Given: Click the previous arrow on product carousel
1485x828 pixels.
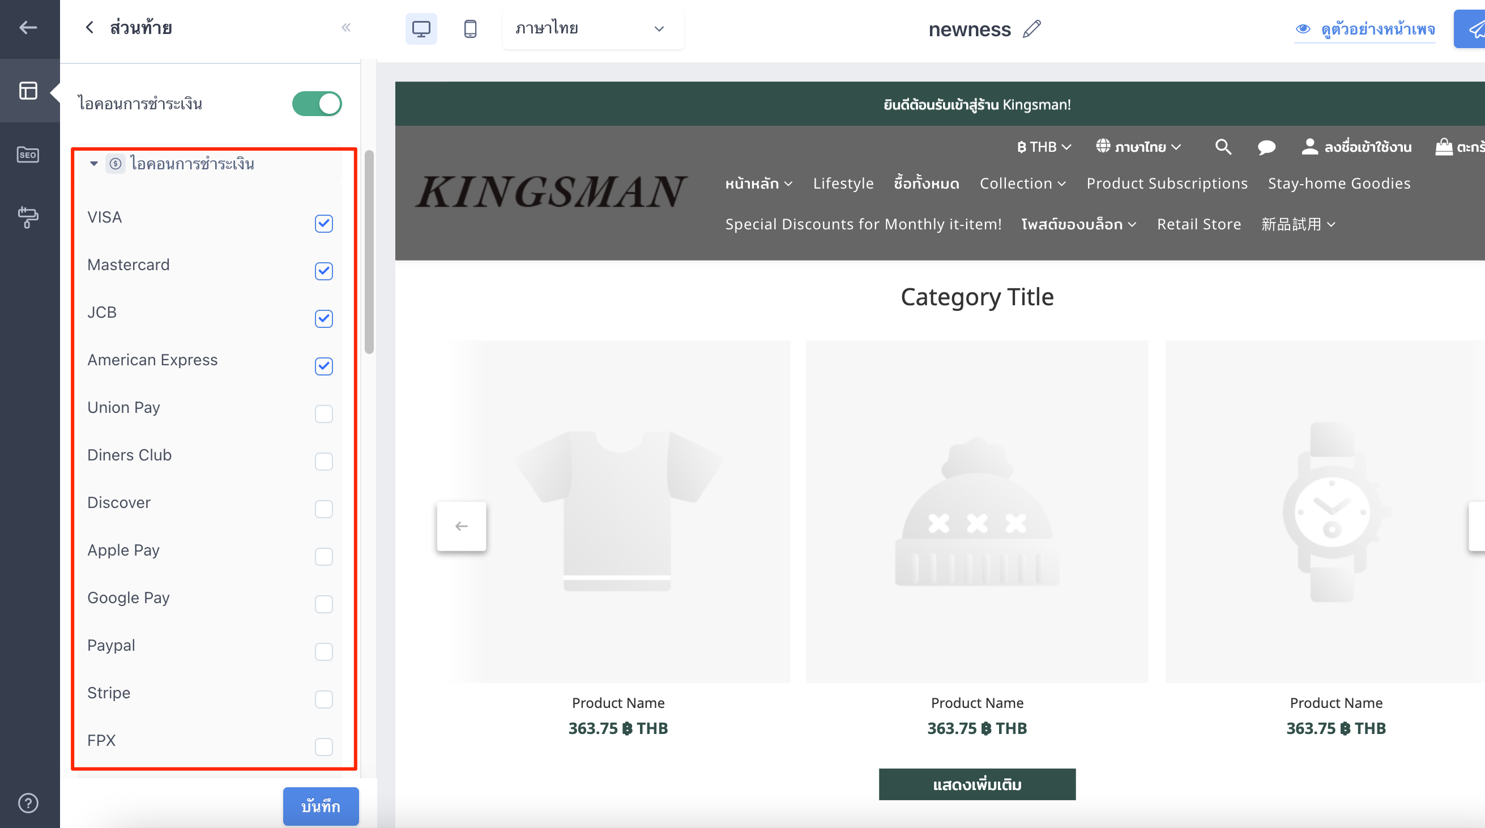Looking at the screenshot, I should pyautogui.click(x=461, y=526).
